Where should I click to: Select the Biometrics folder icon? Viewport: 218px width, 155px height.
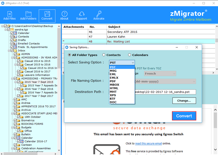[x=19, y=120]
